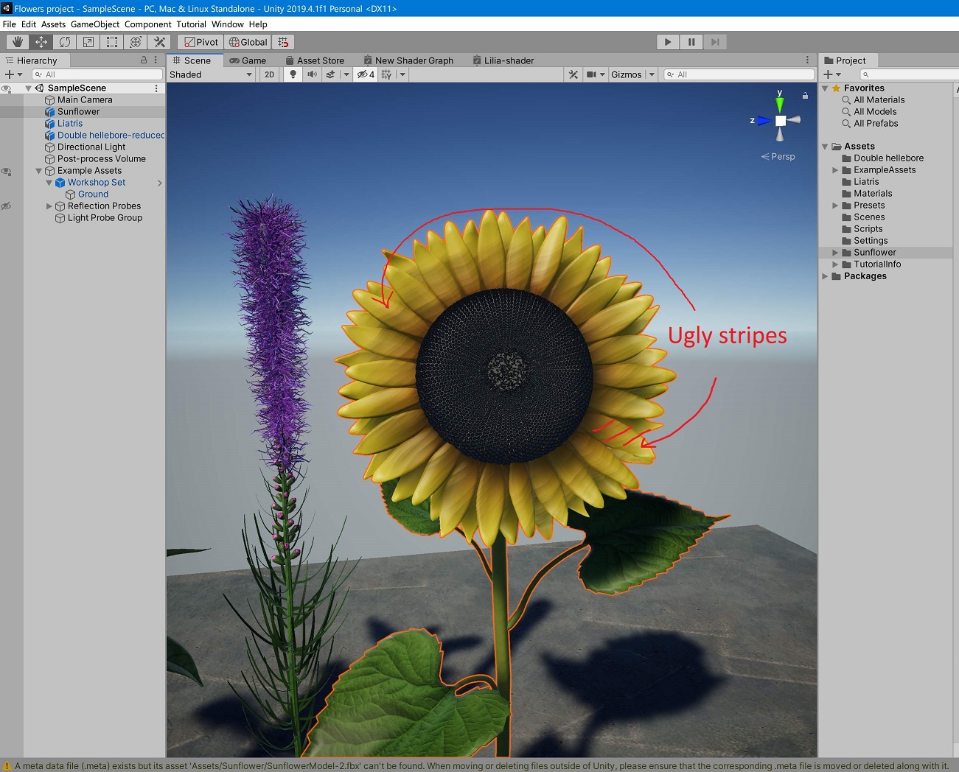
Task: Toggle scene audio speaker icon
Action: click(x=312, y=74)
